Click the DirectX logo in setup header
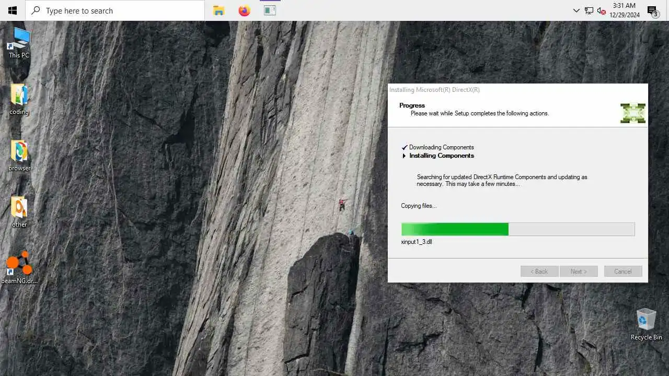 633,113
